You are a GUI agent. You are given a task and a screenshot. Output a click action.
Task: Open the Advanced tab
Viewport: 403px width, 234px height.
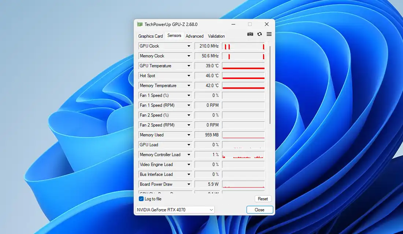click(x=195, y=36)
